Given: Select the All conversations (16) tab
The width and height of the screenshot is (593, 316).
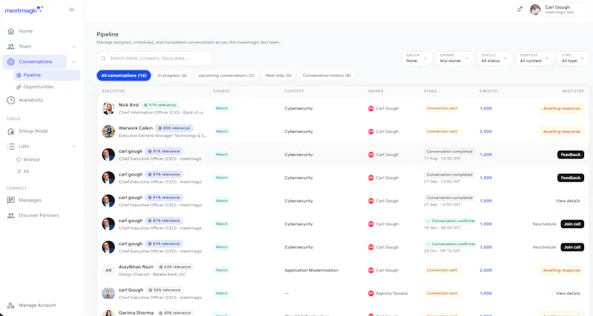Looking at the screenshot, I should [x=124, y=75].
